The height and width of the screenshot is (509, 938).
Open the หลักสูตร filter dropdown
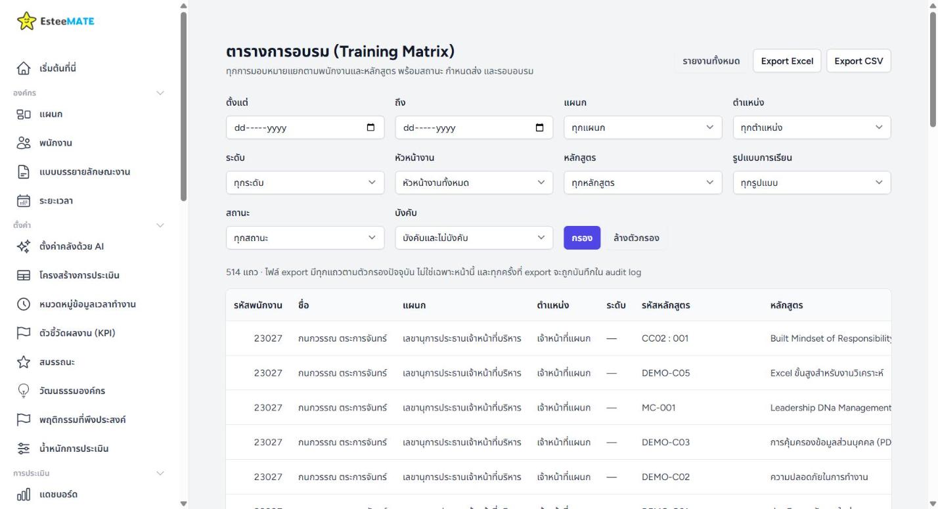point(642,183)
